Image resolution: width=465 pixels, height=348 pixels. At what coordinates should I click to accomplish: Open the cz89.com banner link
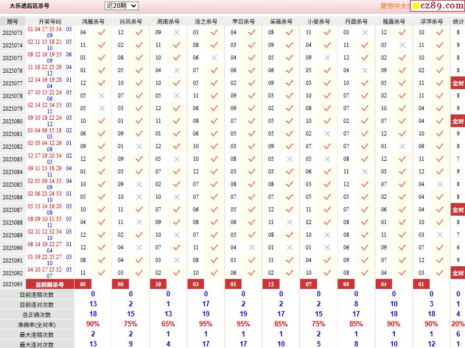[438, 6]
